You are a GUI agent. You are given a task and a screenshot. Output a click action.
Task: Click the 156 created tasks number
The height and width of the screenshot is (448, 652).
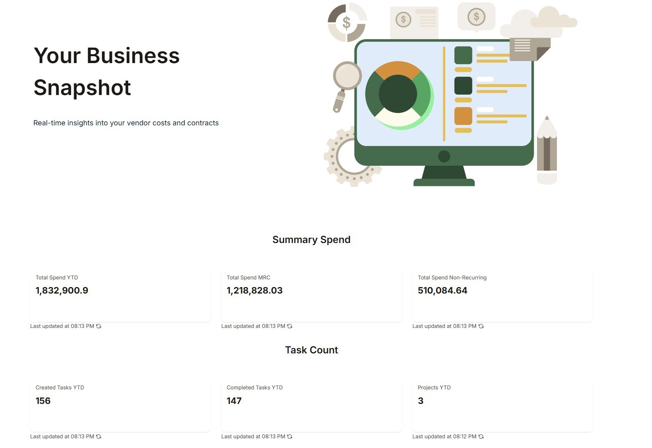(x=43, y=401)
